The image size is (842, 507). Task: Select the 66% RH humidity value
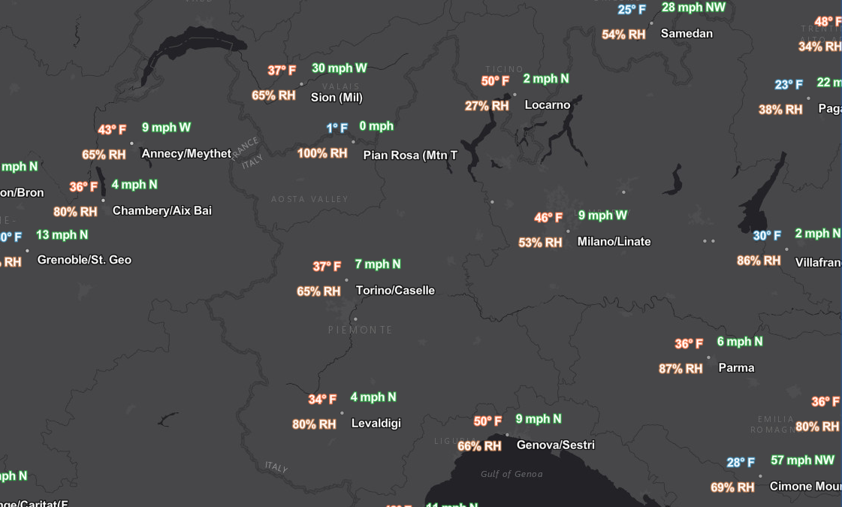[479, 446]
